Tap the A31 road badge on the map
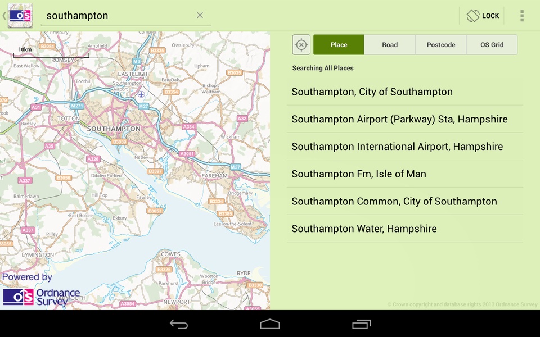Image resolution: width=540 pixels, height=337 pixels. [x=36, y=107]
